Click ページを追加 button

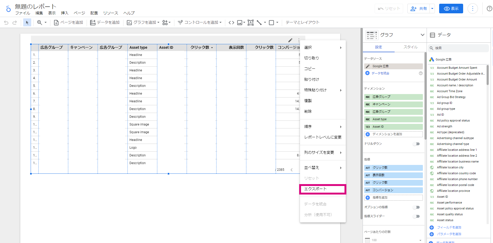pyautogui.click(x=69, y=23)
